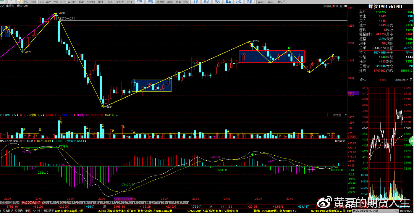Screen dimensions: 414x213
Task: Select the DPO indicator tab
Action: click(120, 203)
